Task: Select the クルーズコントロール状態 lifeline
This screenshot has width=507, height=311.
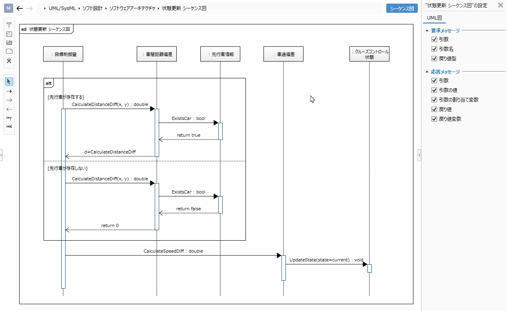Action: 369,54
